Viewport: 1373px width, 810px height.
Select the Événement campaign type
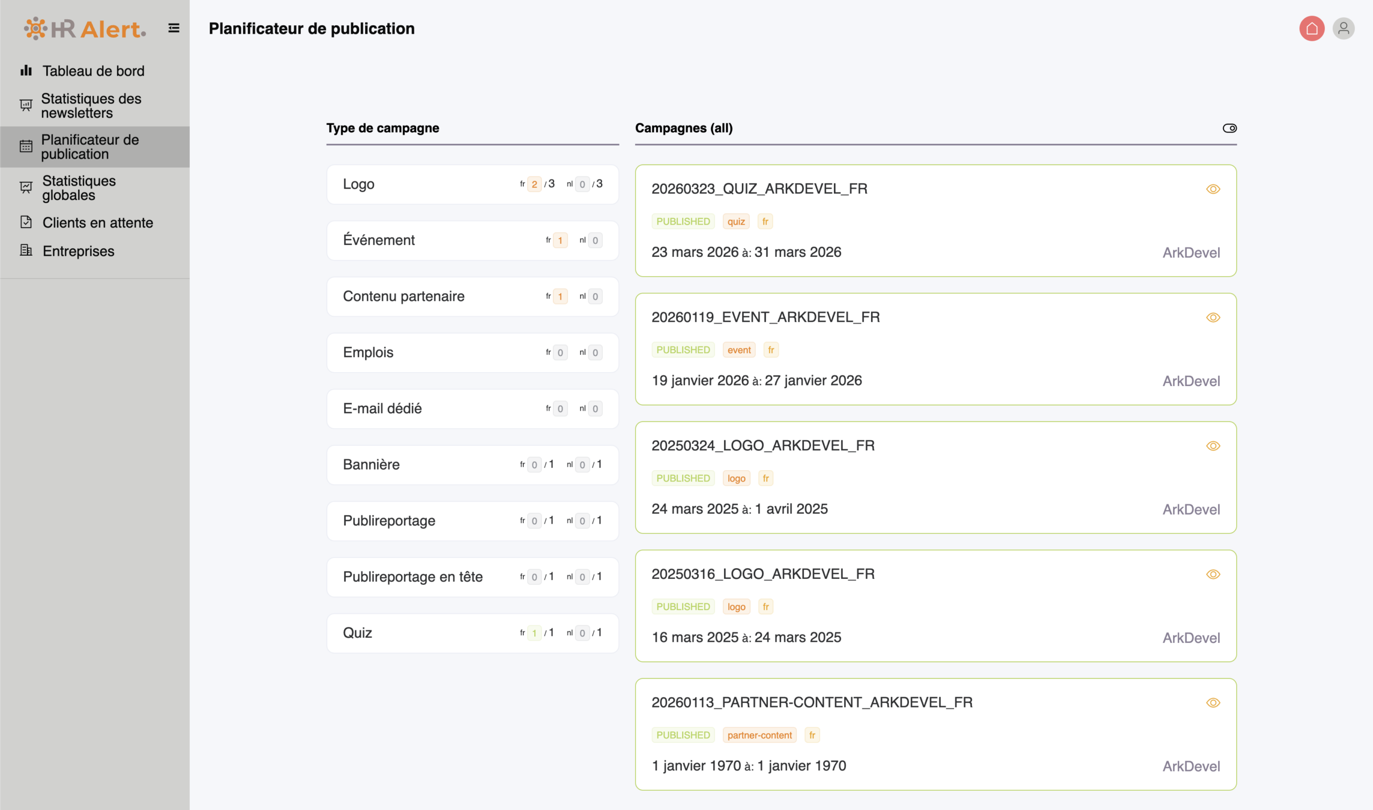click(472, 241)
